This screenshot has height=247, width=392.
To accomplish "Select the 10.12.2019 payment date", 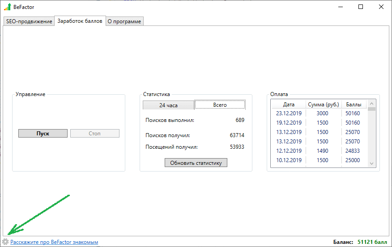I will click(289, 160).
